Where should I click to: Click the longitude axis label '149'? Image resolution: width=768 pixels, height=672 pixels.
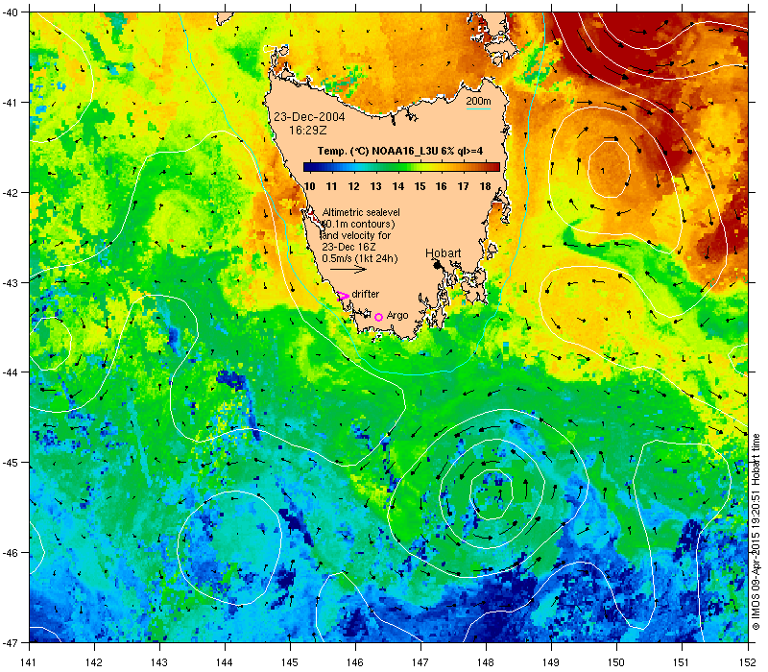click(x=551, y=662)
